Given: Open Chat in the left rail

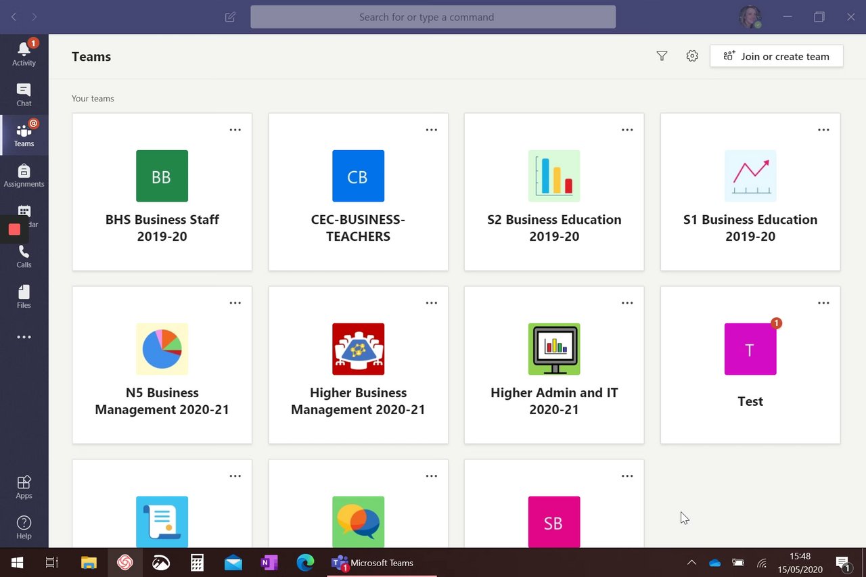Looking at the screenshot, I should pos(24,95).
